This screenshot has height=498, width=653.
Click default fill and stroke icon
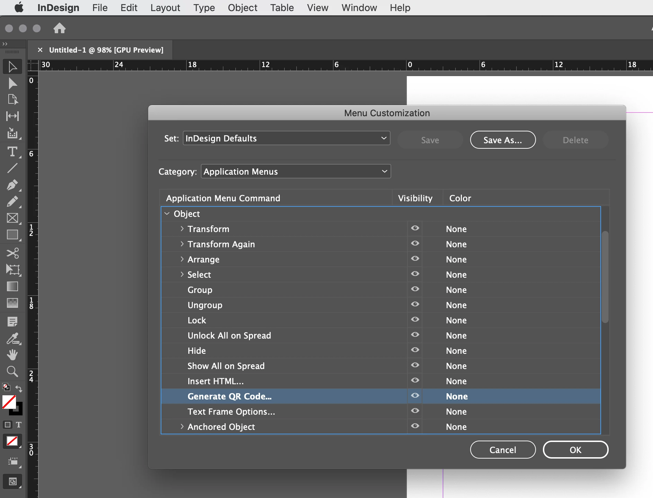pyautogui.click(x=6, y=387)
